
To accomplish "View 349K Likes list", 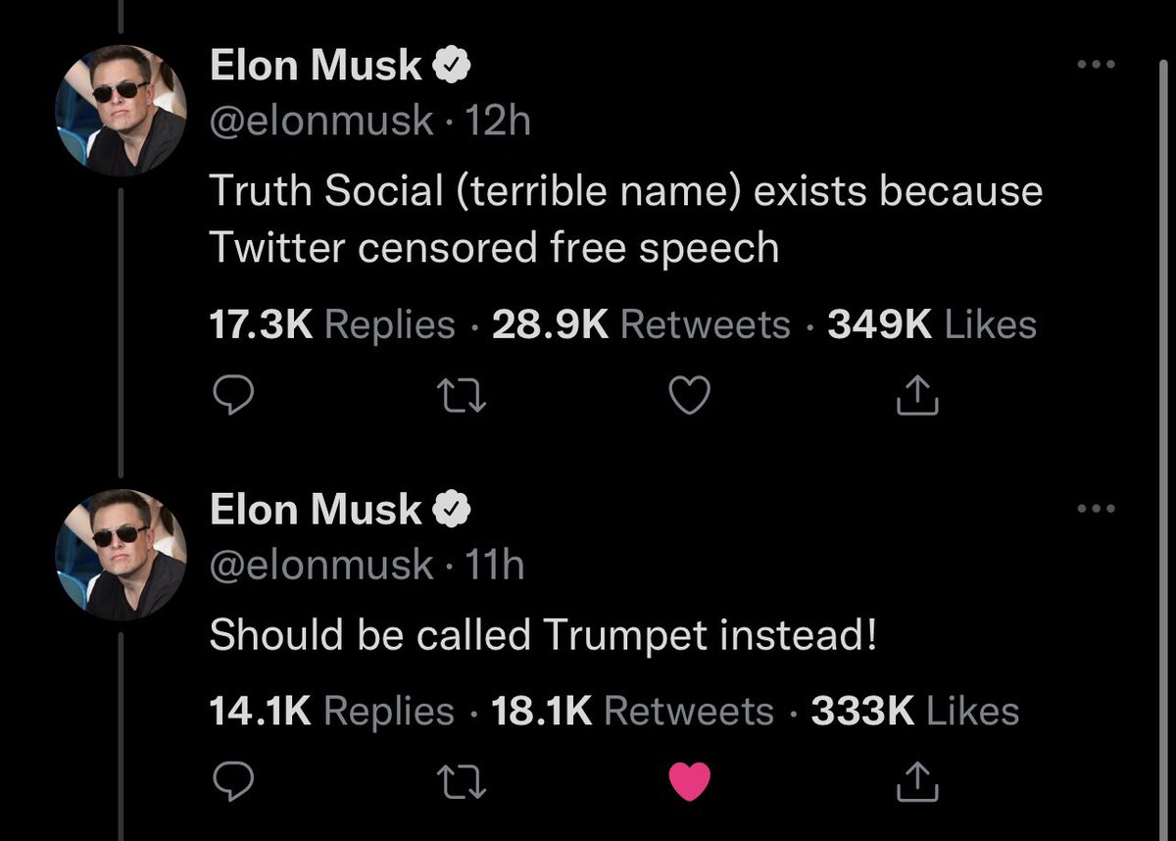I will 931,324.
